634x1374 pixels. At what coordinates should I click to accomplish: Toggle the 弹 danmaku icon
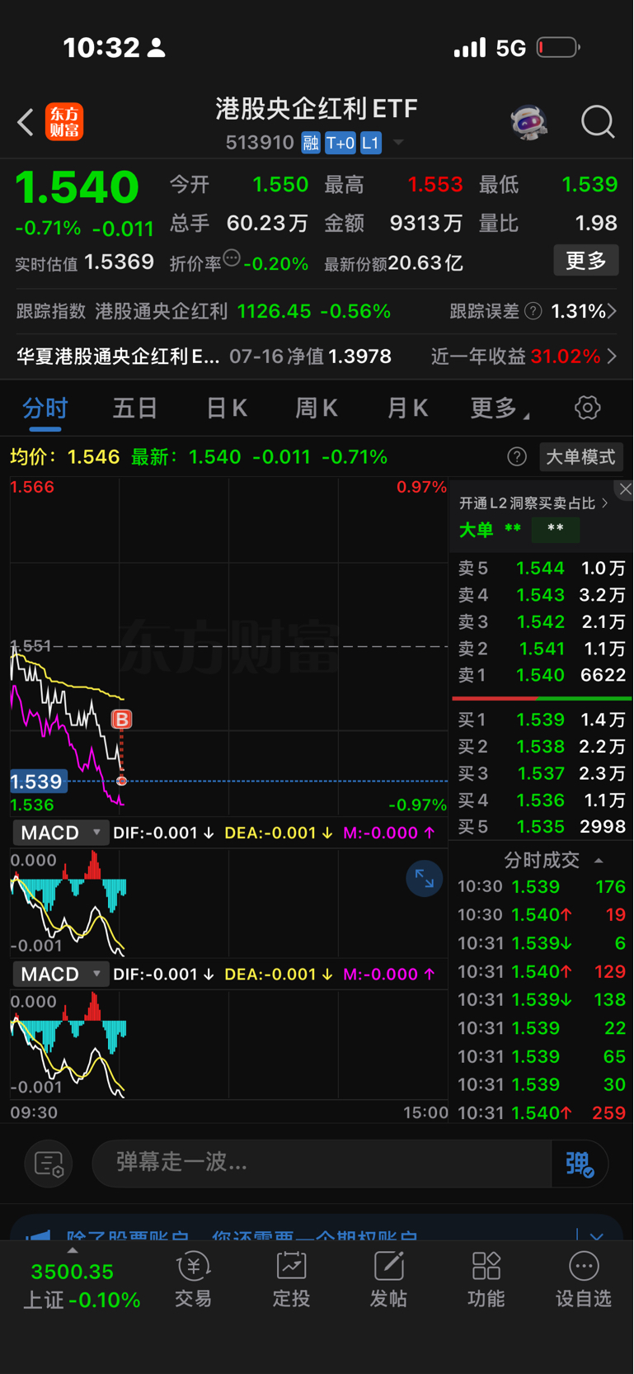(580, 1164)
